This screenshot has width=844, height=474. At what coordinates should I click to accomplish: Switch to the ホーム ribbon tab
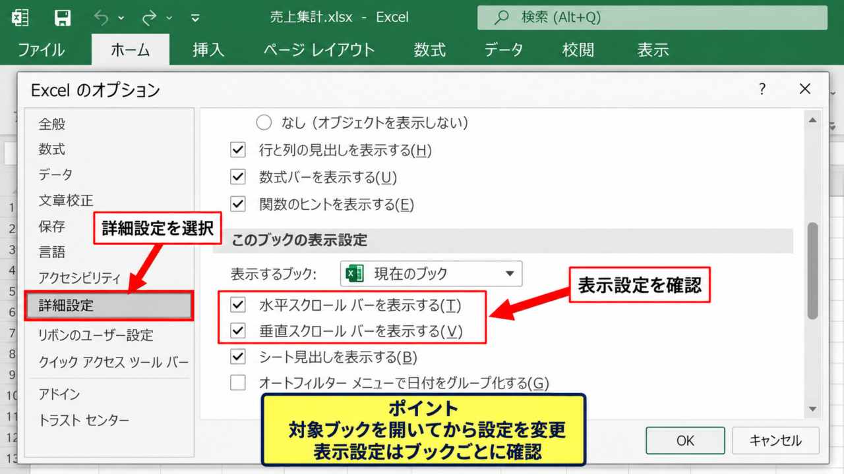coord(130,50)
